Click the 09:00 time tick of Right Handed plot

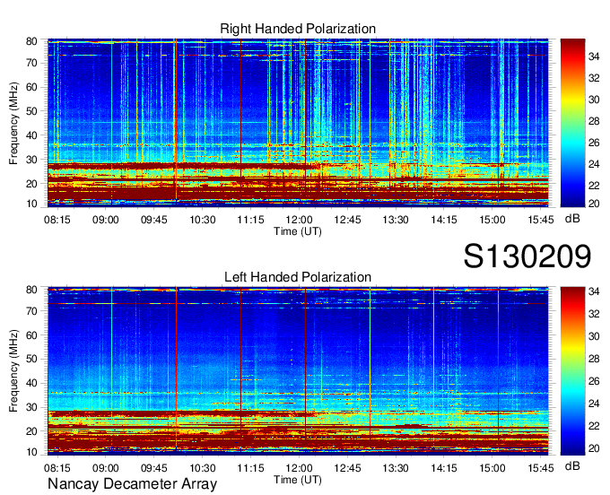pyautogui.click(x=106, y=220)
